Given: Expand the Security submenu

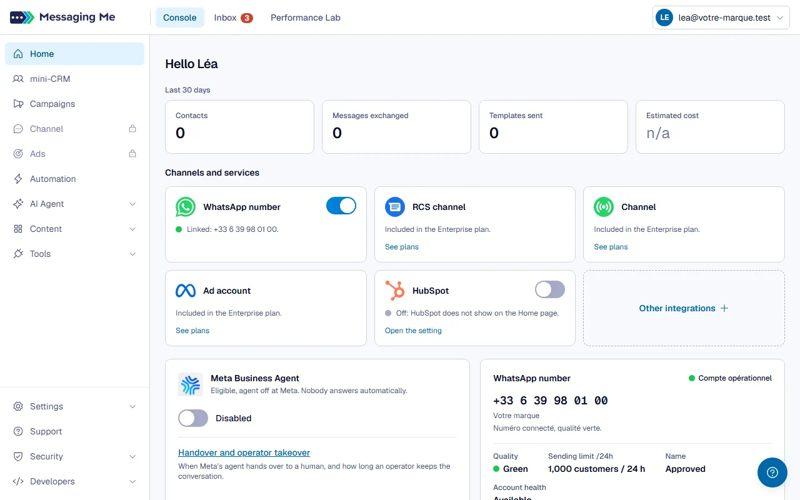Looking at the screenshot, I should coord(132,456).
